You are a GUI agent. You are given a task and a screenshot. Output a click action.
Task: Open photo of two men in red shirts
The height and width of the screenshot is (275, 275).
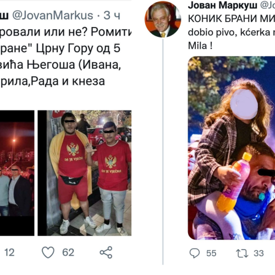(x=85, y=173)
